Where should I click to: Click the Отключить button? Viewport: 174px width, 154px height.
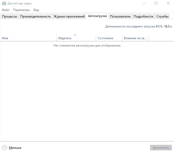click(161, 147)
